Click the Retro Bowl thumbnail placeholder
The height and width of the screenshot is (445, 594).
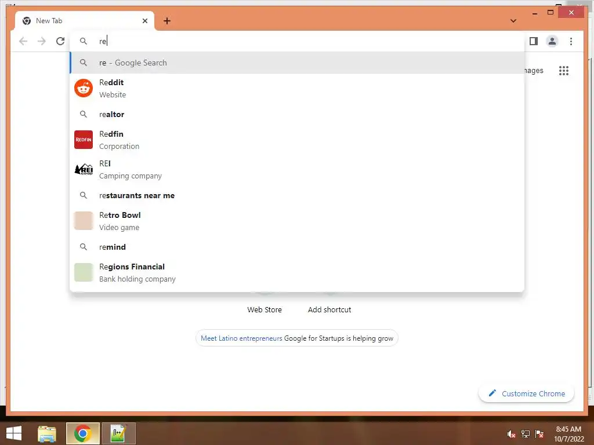pyautogui.click(x=84, y=221)
